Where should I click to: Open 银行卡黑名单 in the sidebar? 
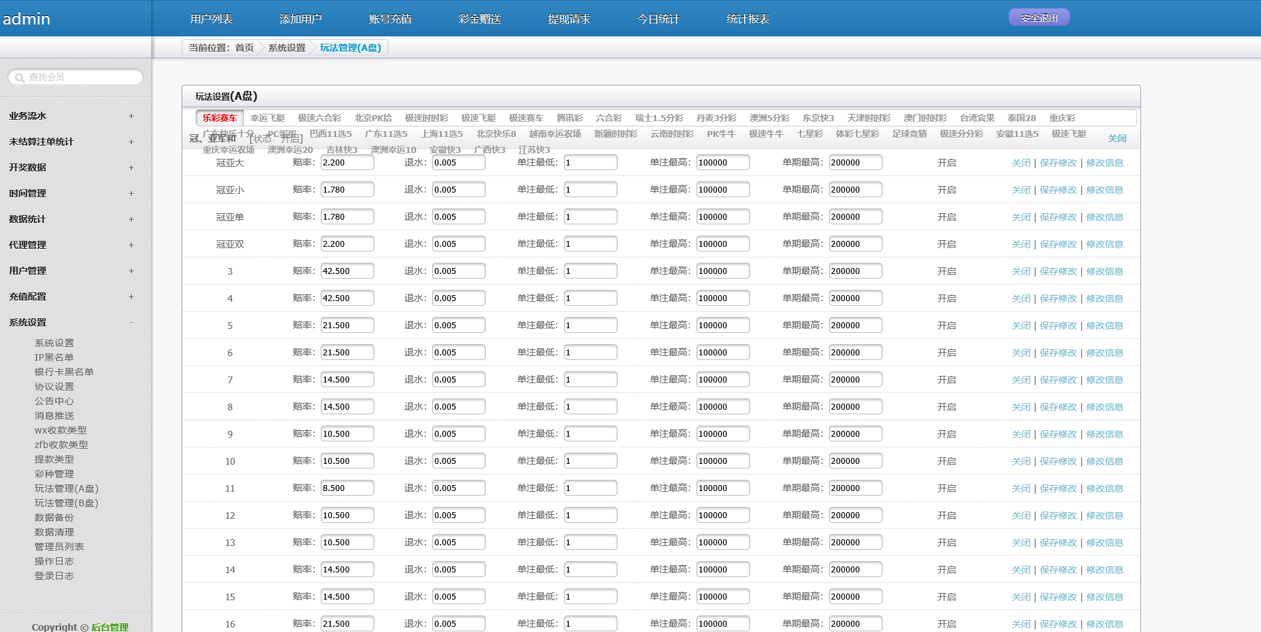click(x=64, y=372)
